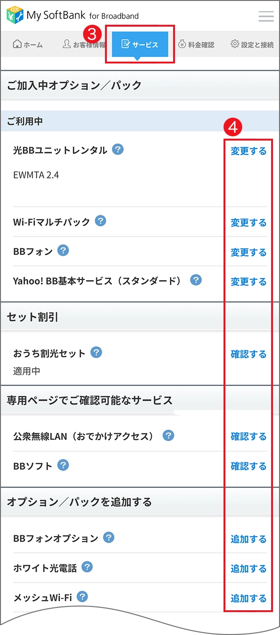Switch to the 料金確認 tab
This screenshot has height=635, width=280.
tap(196, 45)
